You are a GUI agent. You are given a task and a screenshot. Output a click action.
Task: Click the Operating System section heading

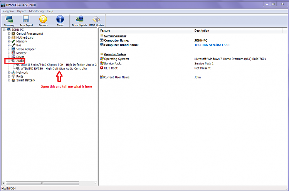(x=115, y=54)
